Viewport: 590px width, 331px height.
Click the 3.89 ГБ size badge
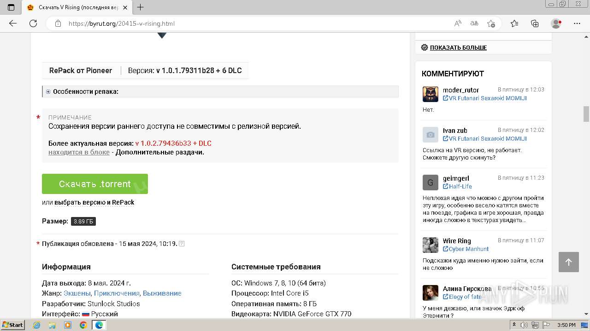click(83, 221)
